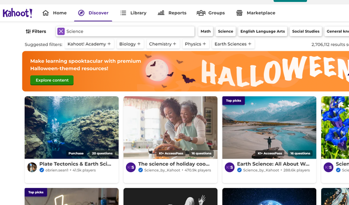Open the Halloween promotional banner
Image resolution: width=349 pixels, height=205 pixels.
click(185, 71)
